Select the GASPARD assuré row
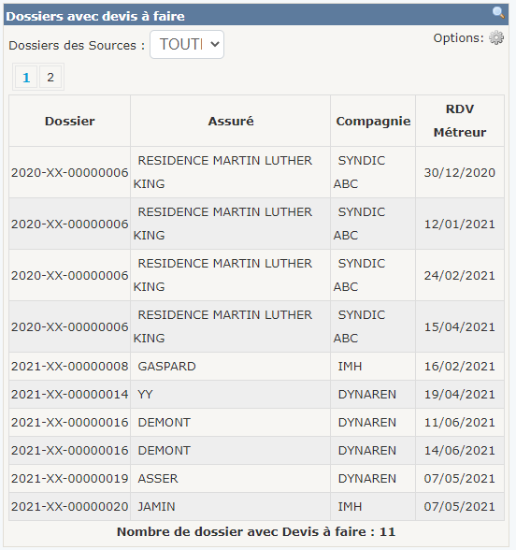 click(256, 367)
